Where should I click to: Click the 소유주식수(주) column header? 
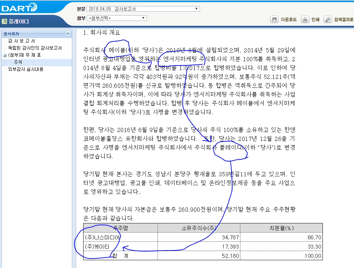click(x=199, y=228)
